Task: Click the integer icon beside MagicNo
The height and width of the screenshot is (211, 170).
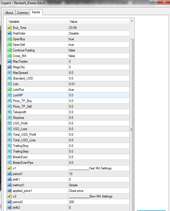Action: click(10, 67)
